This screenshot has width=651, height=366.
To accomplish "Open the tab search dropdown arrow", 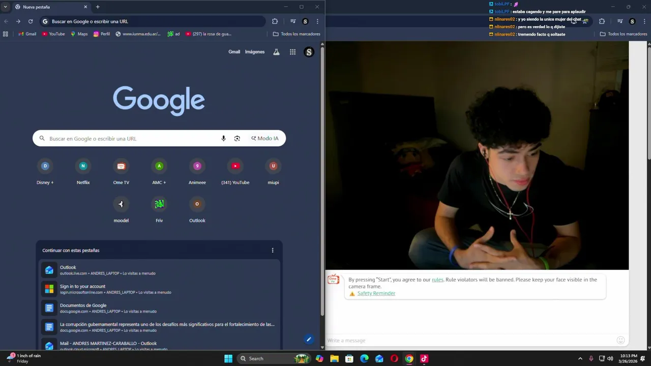I will [x=5, y=7].
